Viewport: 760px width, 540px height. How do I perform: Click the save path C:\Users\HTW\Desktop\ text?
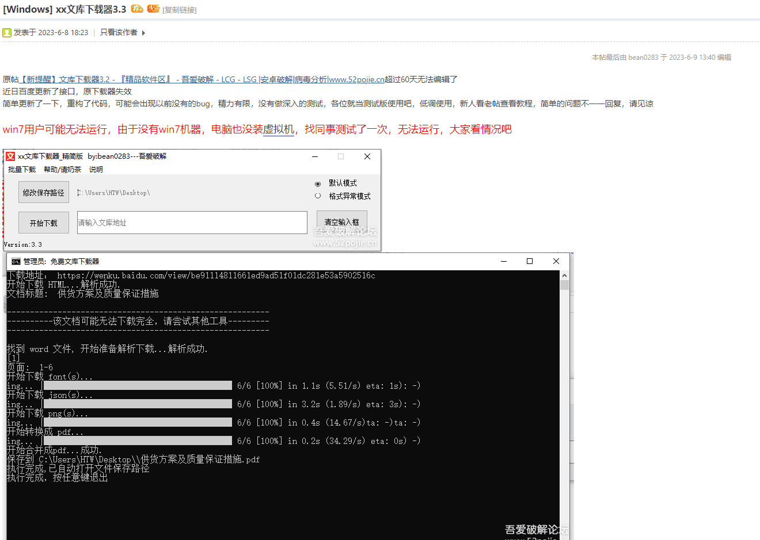[x=113, y=193]
